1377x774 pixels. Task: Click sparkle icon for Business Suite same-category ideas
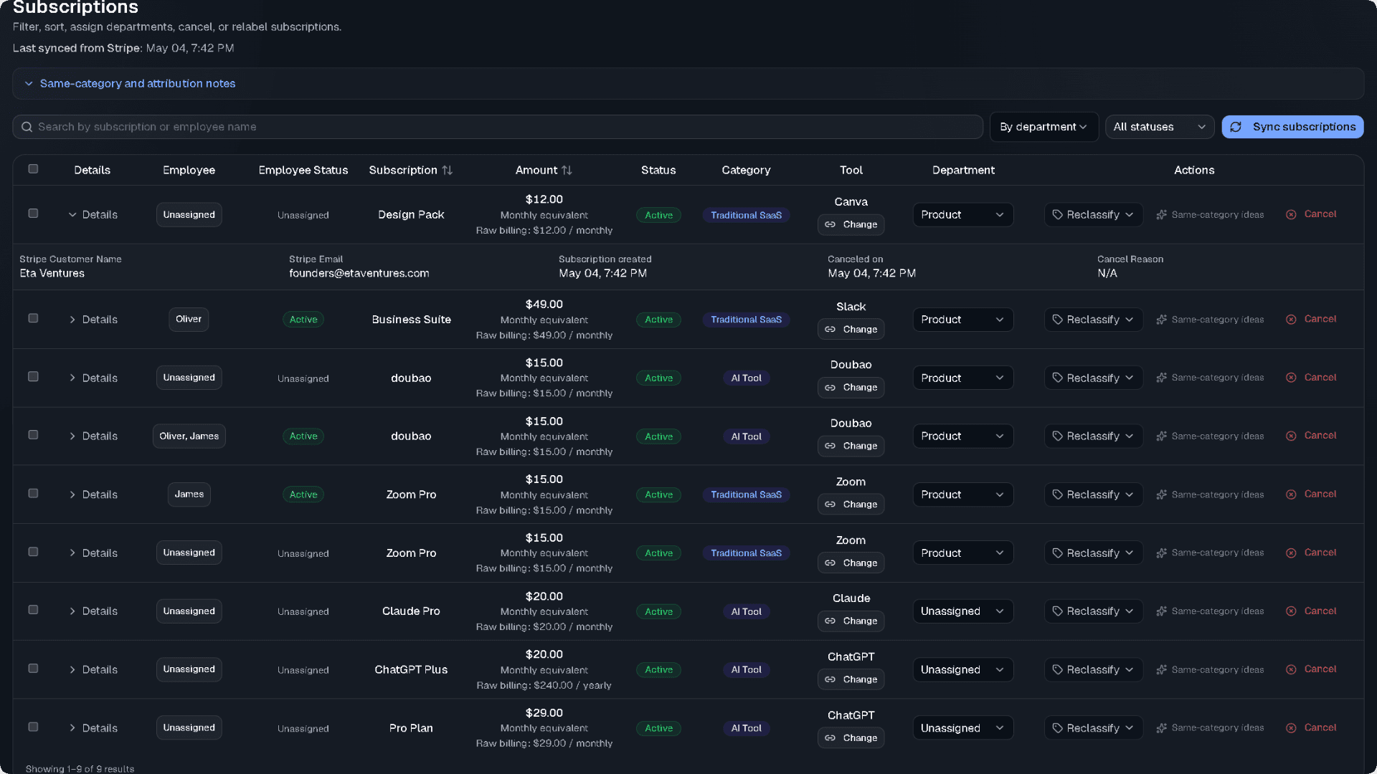[x=1162, y=320]
